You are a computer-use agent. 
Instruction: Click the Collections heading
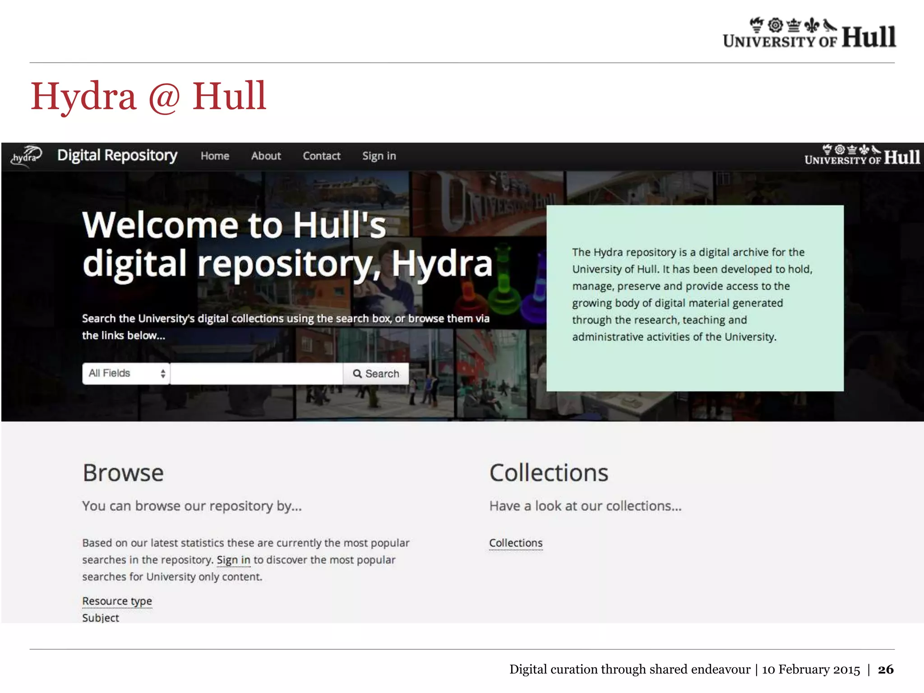coord(549,473)
